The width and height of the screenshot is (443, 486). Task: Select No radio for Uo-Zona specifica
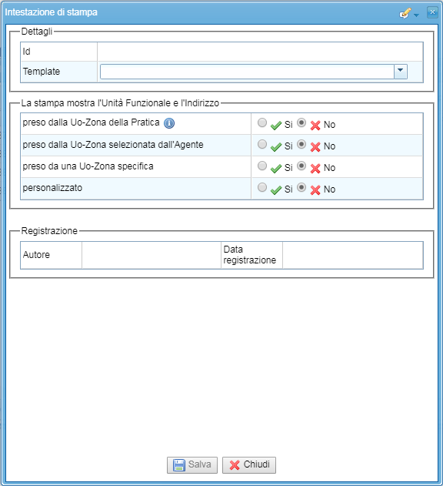301,166
